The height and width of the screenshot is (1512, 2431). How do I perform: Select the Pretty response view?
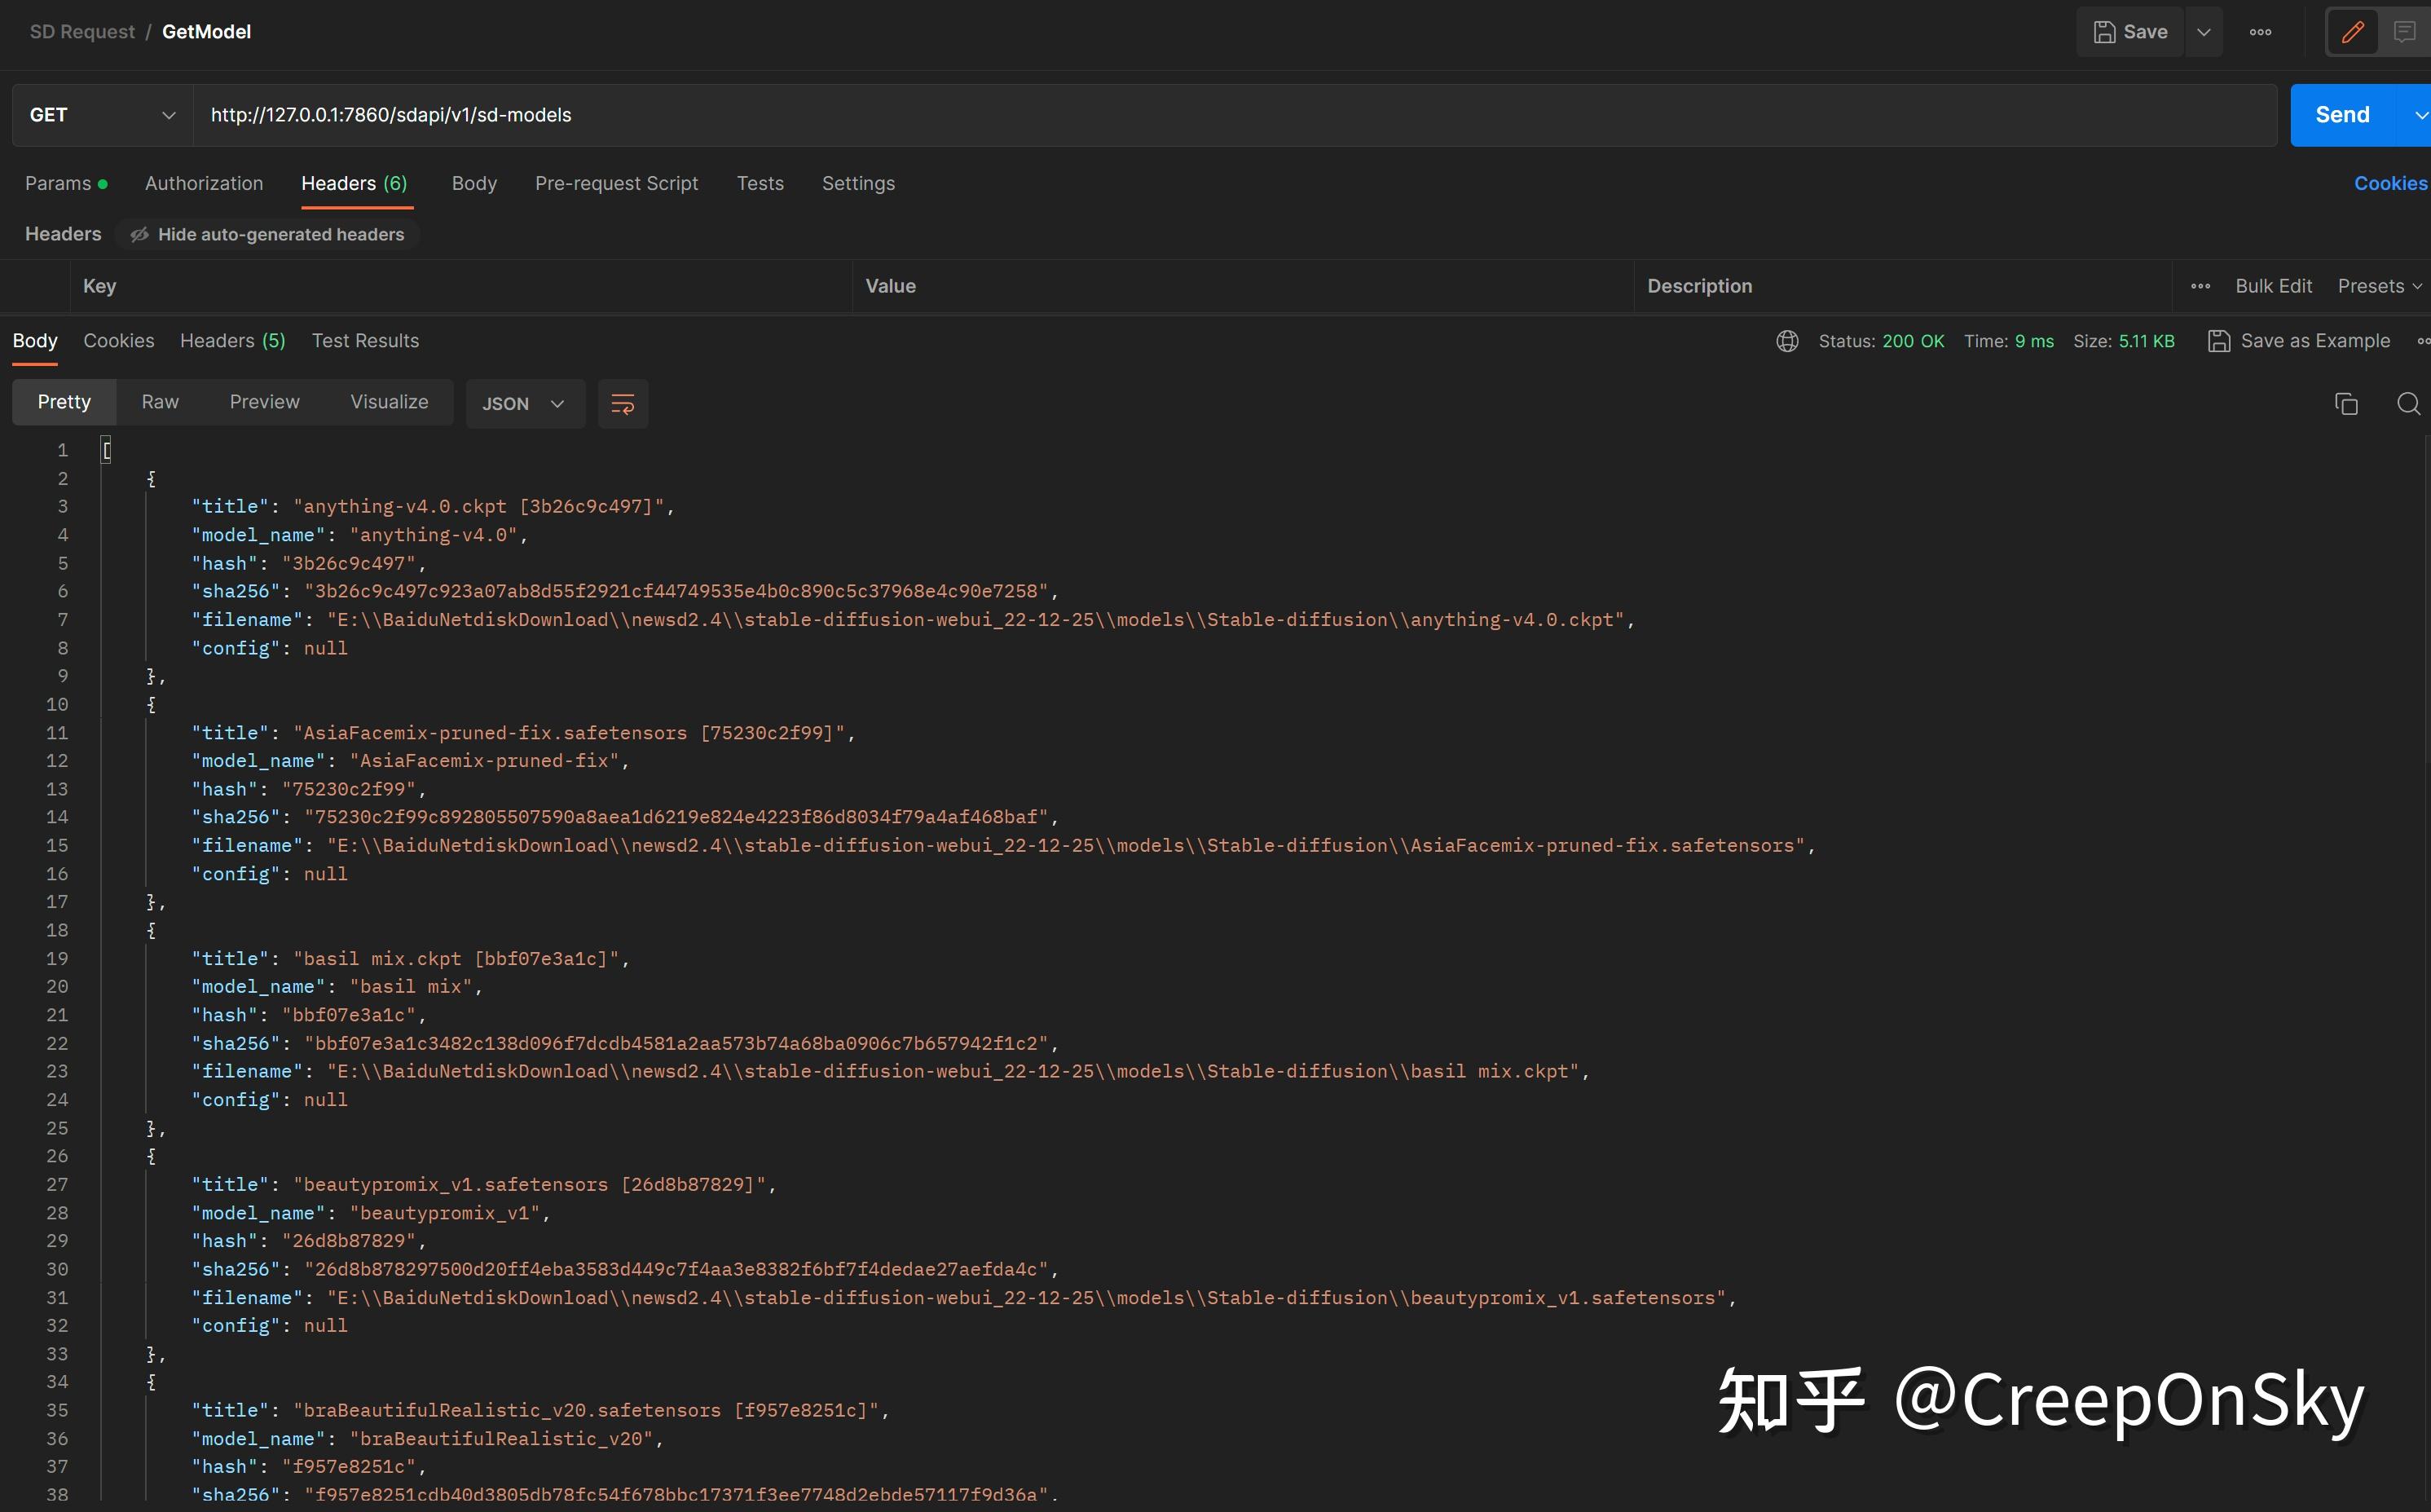[x=63, y=401]
